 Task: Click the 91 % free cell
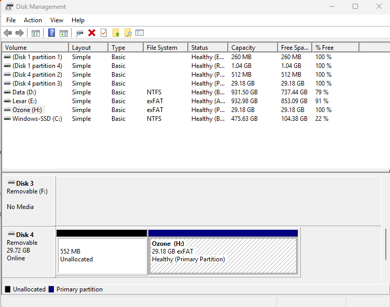pyautogui.click(x=322, y=101)
